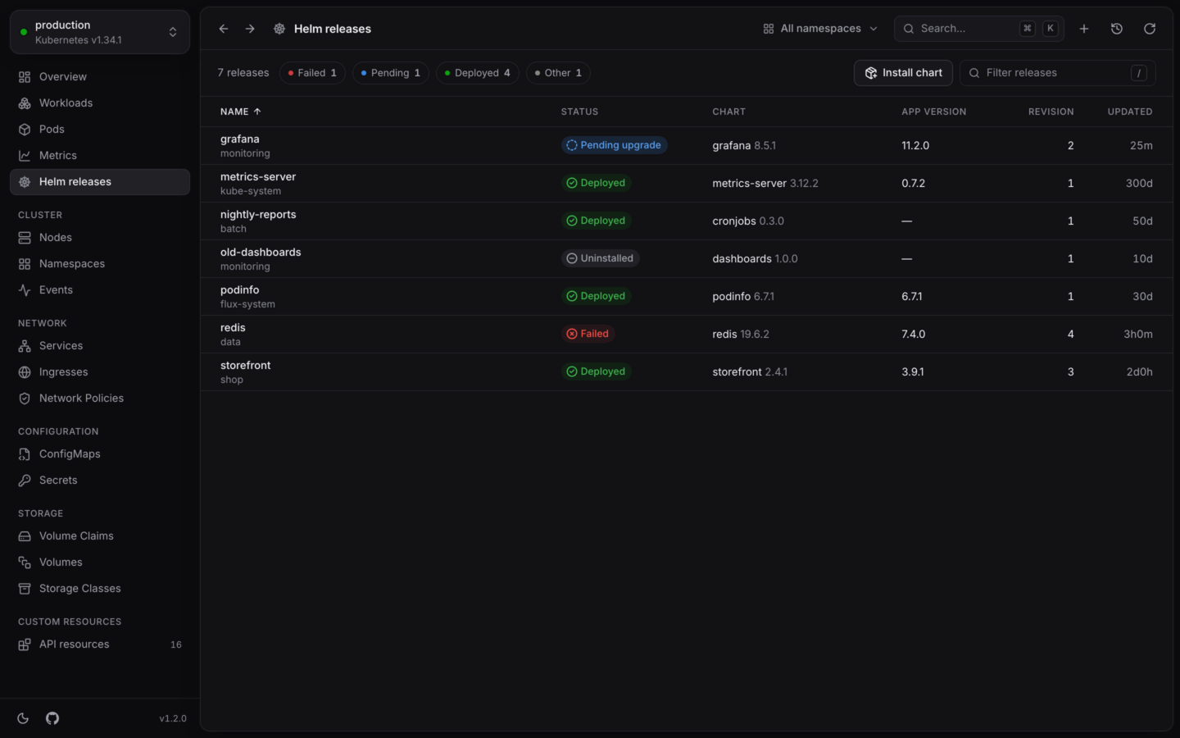The width and height of the screenshot is (1180, 738).
Task: Open the GitHub icon link
Action: pos(52,718)
